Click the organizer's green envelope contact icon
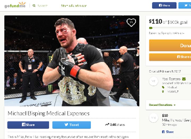191x139 pixels. tap(184, 79)
